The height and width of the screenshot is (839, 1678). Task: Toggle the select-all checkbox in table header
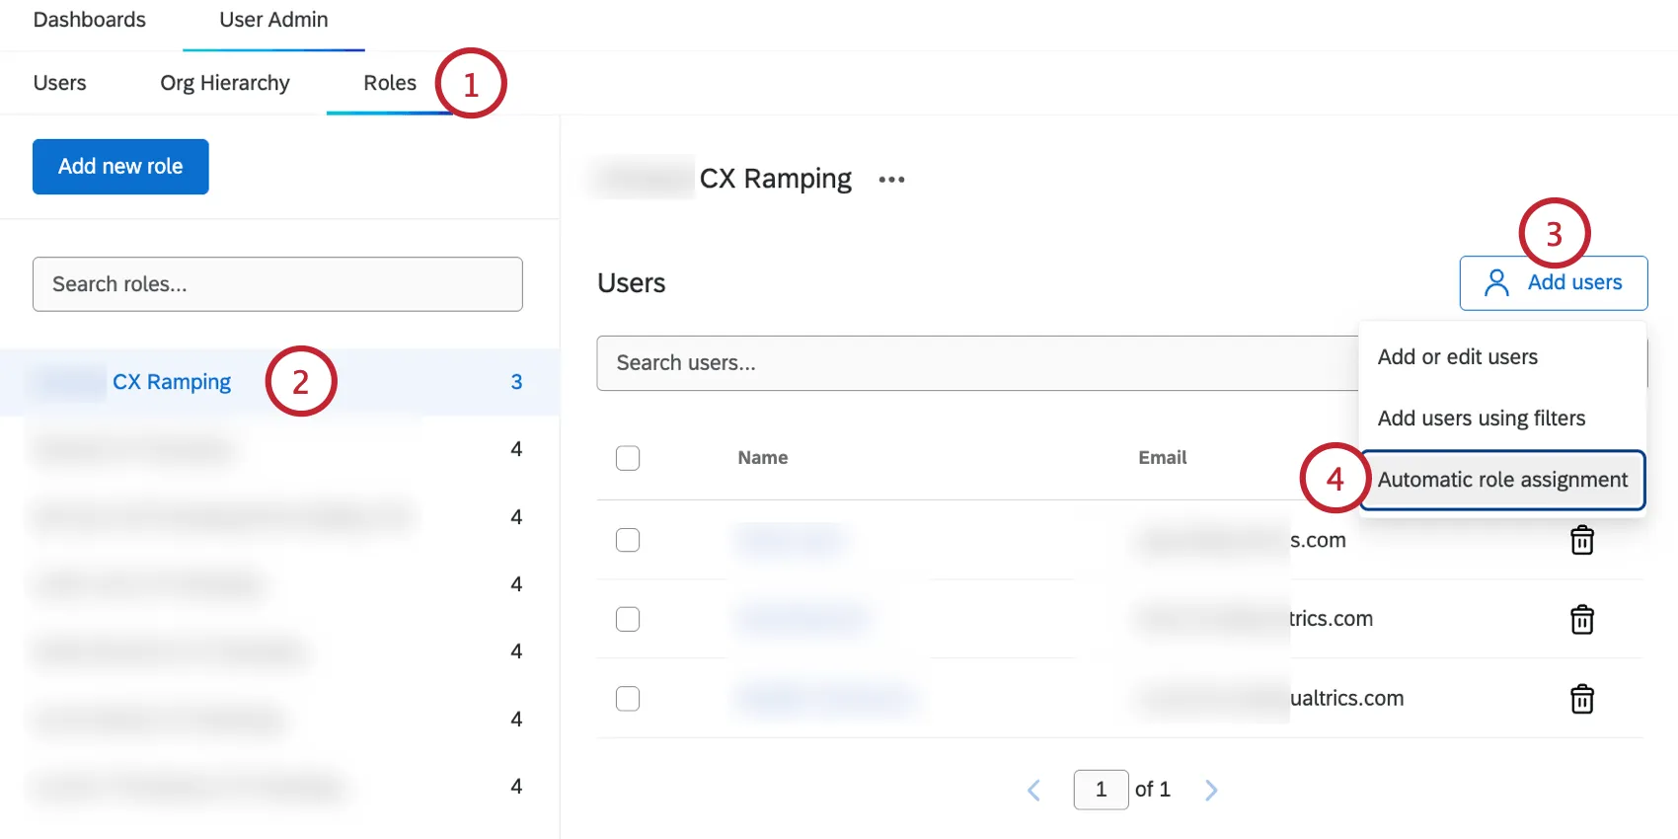point(628,458)
